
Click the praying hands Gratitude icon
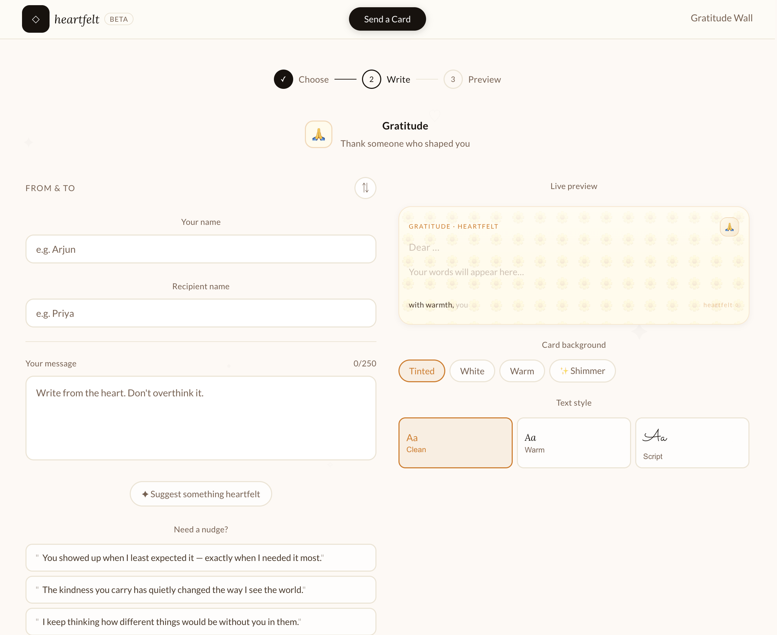pyautogui.click(x=318, y=134)
